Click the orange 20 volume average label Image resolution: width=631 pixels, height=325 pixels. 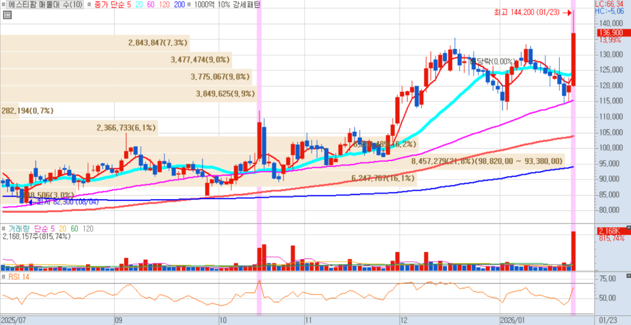point(64,228)
